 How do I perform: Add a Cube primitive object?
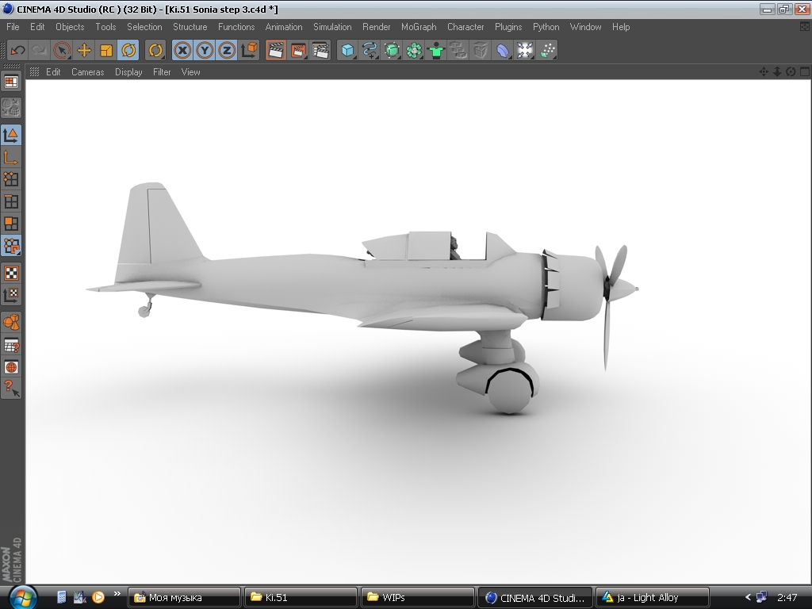(x=347, y=51)
